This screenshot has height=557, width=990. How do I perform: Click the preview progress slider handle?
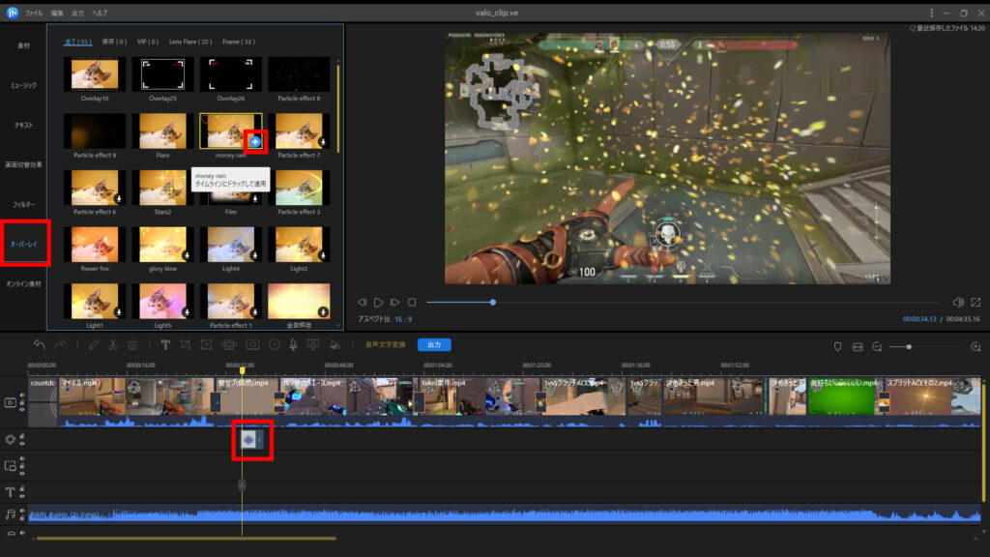tap(493, 303)
